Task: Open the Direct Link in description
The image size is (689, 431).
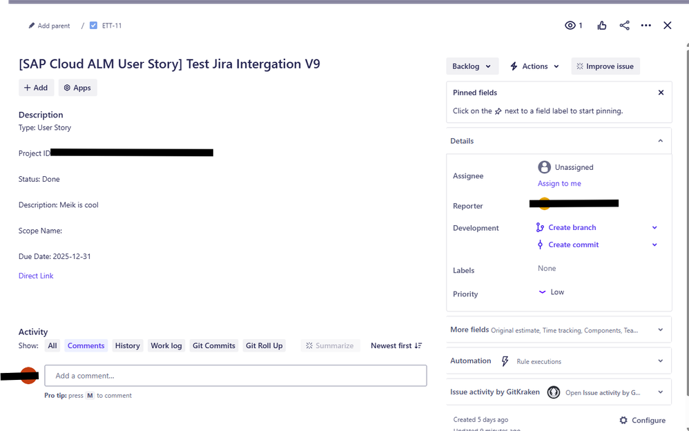Action: click(x=36, y=276)
